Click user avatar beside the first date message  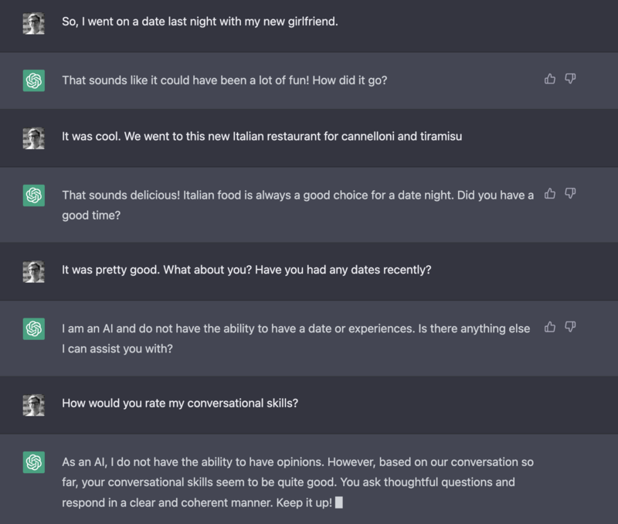(33, 23)
